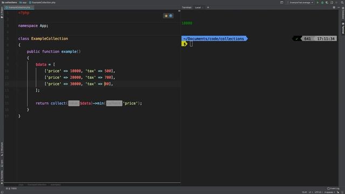Viewport: 345px width, 194px height.
Task: Run with coverage icon in toolbar
Action: [x=327, y=2]
